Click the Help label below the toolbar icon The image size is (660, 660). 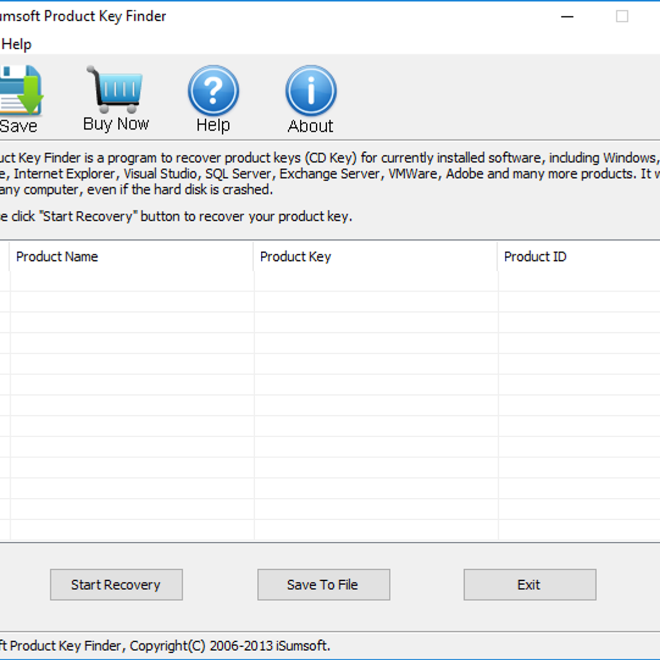pos(213,125)
